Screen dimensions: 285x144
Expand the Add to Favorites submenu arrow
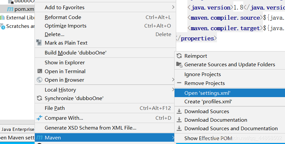(x=173, y=7)
